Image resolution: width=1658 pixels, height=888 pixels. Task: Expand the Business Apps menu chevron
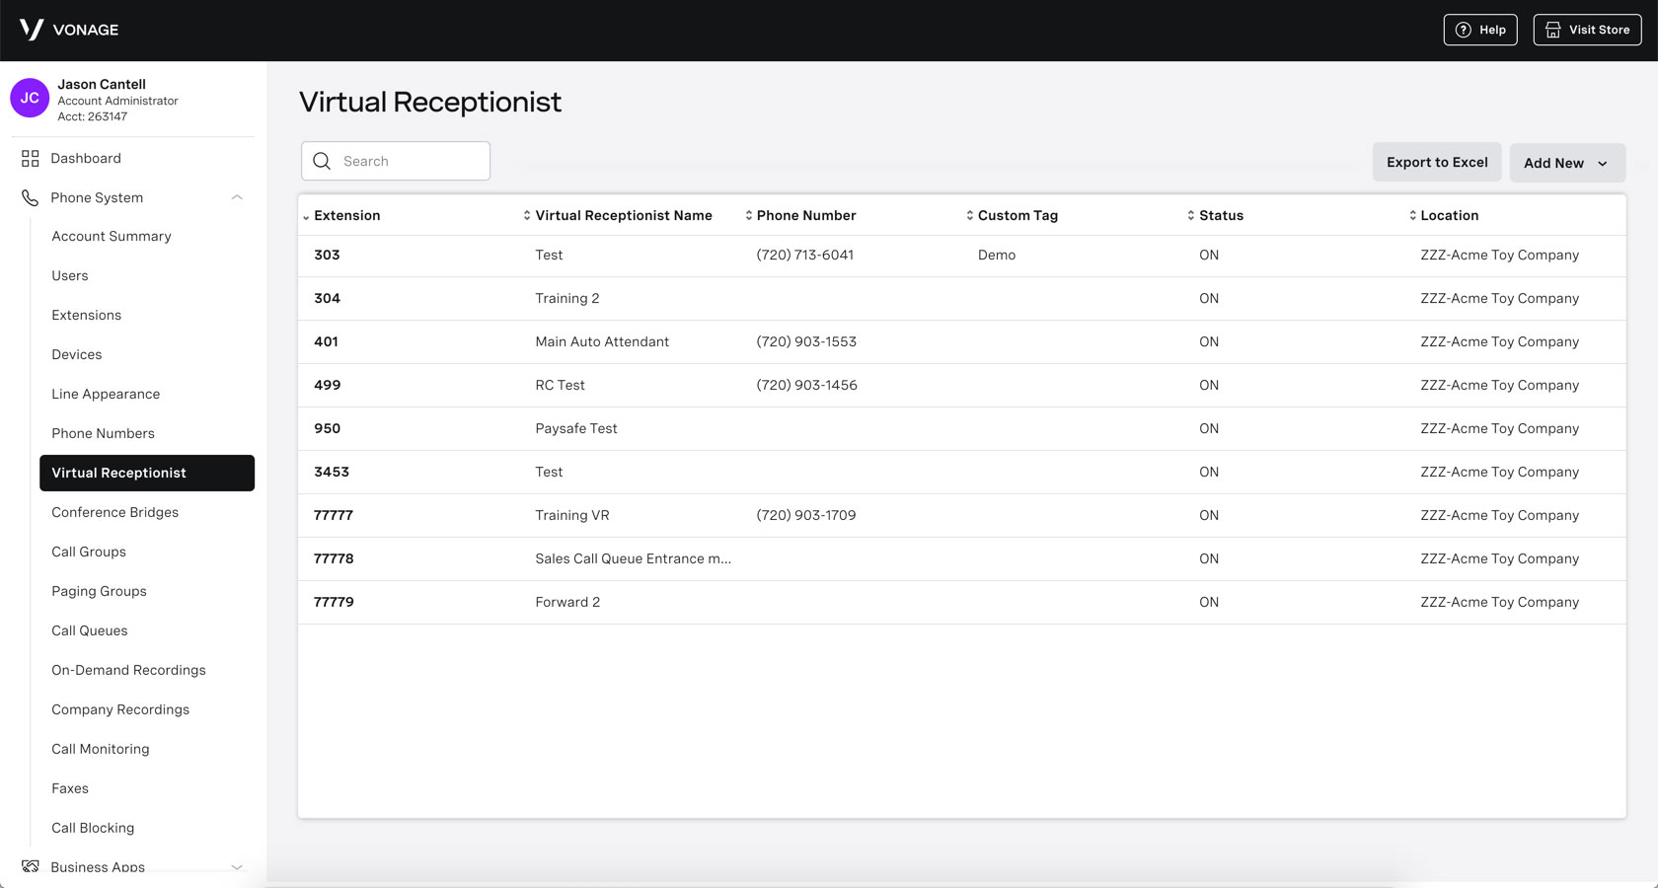point(237,866)
